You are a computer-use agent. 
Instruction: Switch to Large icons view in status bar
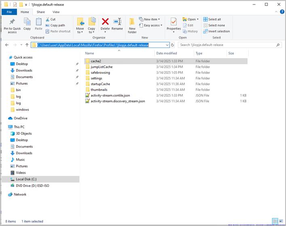coord(281,221)
